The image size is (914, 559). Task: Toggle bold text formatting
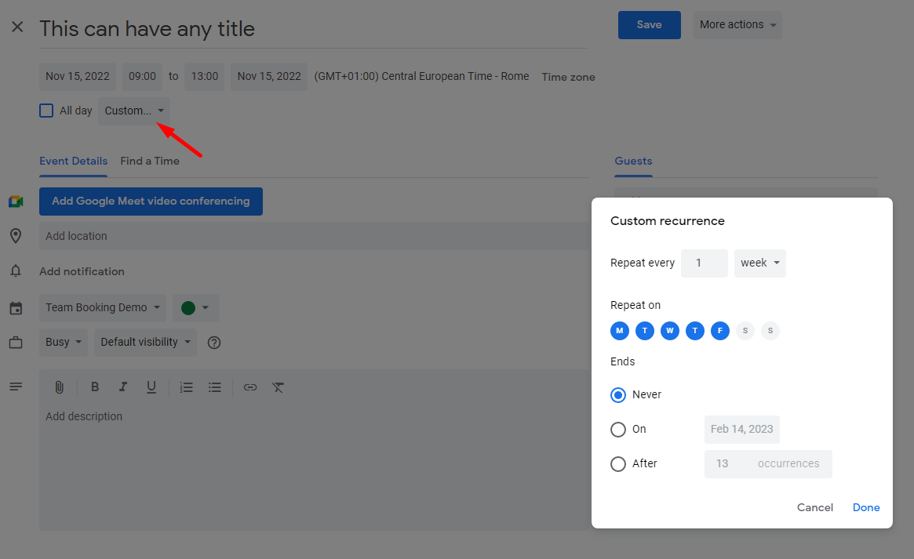click(95, 387)
